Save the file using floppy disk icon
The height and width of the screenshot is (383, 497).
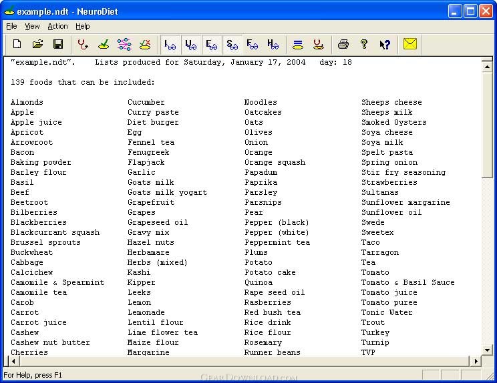[58, 44]
